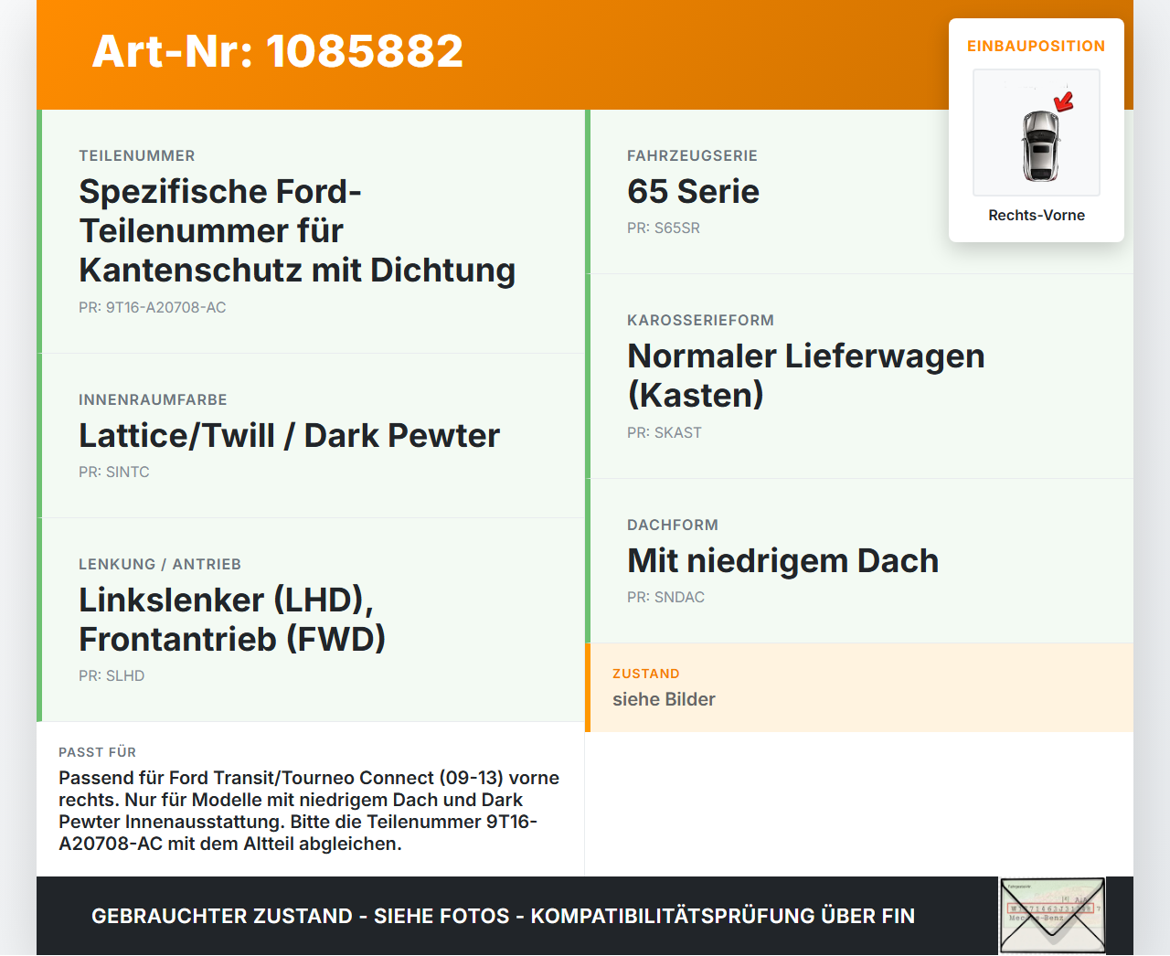The height and width of the screenshot is (956, 1170).
Task: Select the Passend für Ford Transit/Tourneo Connect paragraph
Action: point(309,812)
